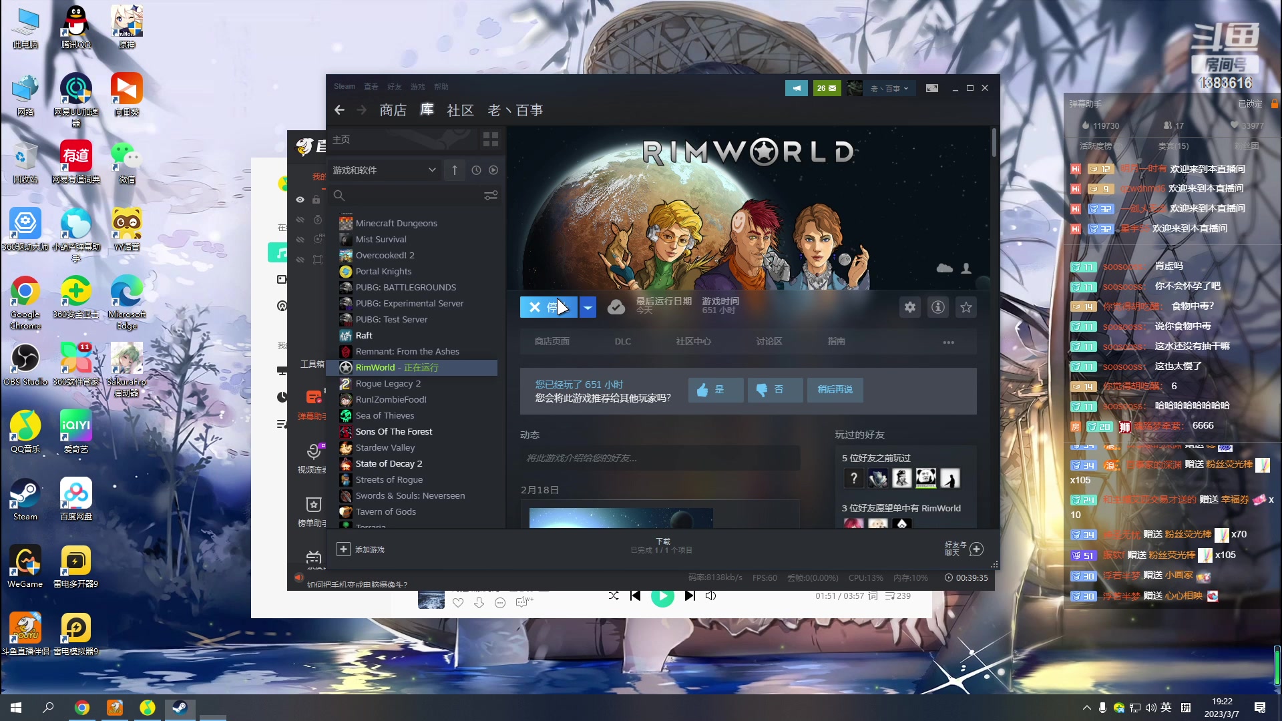Open RimWorld DLC tab
Viewport: 1282px width, 721px height.
[623, 342]
